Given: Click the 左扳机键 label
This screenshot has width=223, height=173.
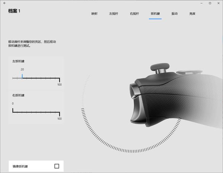Looking at the screenshot, I should click(x=18, y=61).
